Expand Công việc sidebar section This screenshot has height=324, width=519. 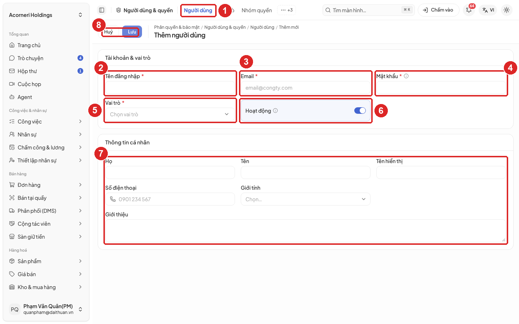[x=46, y=122]
